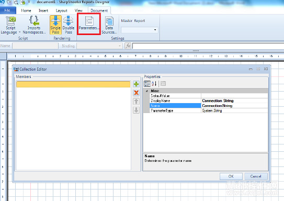Open Imports Namespaces dialog

pos(34,25)
